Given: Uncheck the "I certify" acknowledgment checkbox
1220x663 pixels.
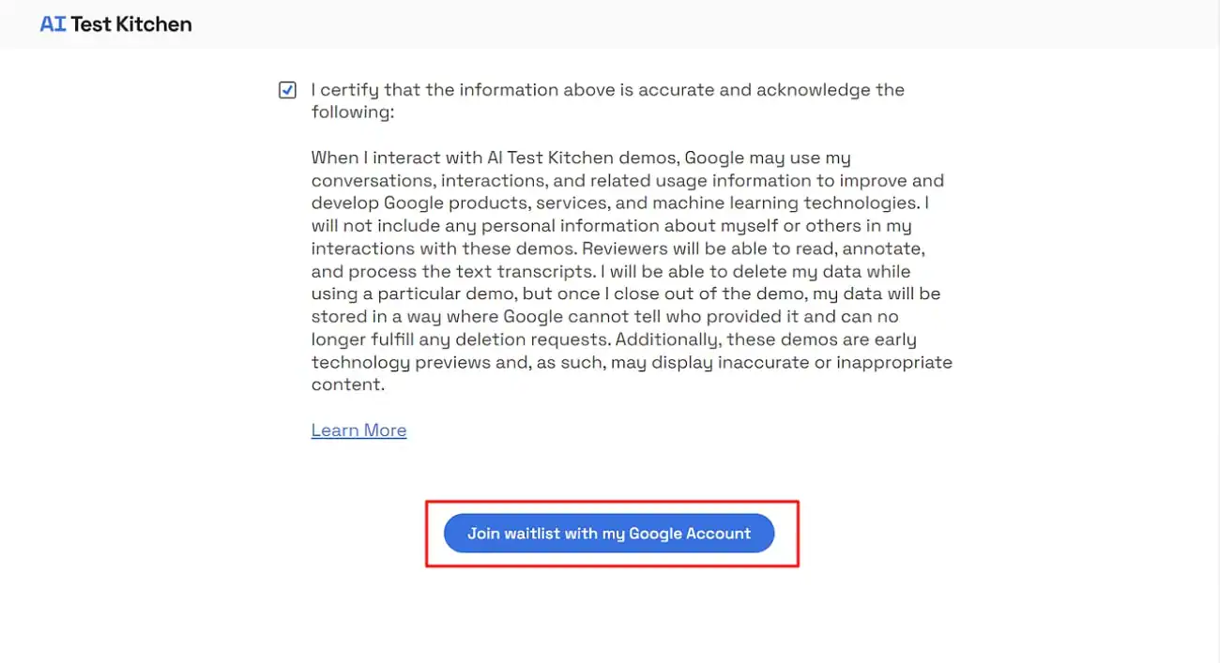Looking at the screenshot, I should (x=287, y=91).
